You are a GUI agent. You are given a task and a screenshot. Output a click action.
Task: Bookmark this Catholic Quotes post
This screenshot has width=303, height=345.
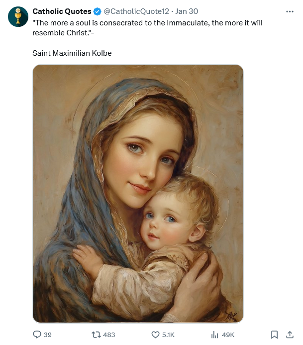(274, 335)
